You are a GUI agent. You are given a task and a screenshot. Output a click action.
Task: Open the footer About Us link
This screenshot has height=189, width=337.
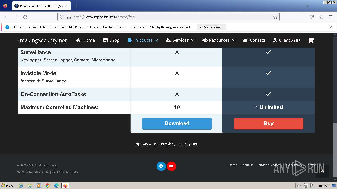click(x=247, y=165)
